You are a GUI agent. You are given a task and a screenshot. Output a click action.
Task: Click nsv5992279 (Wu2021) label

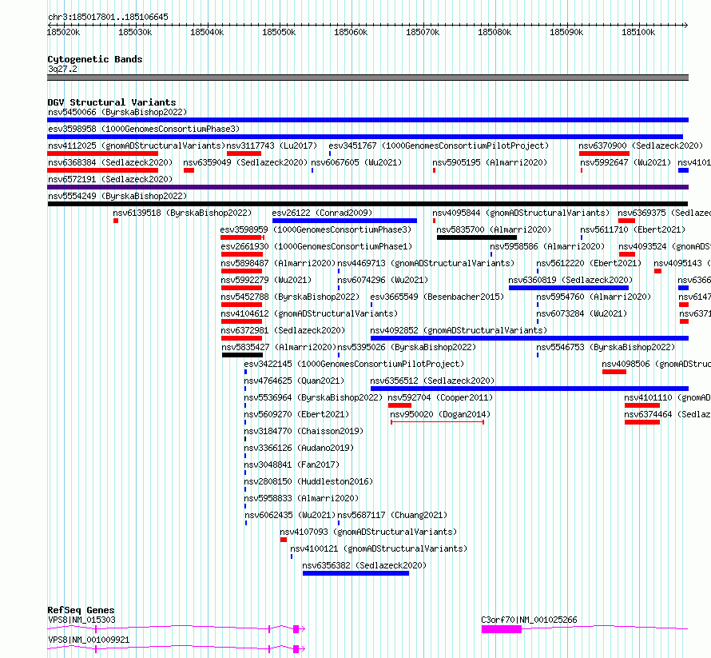[266, 280]
